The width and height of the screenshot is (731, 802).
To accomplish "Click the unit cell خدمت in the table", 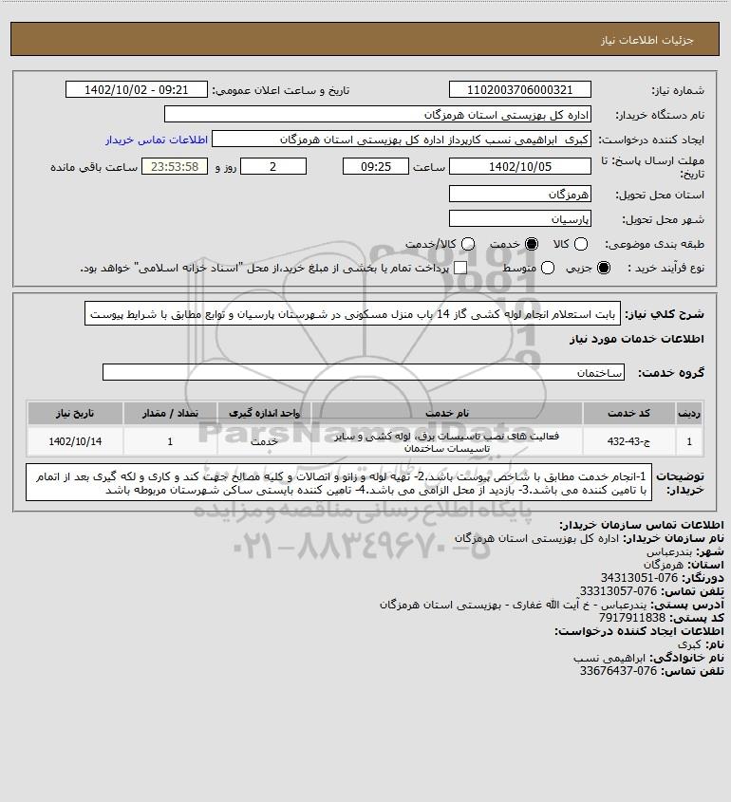I will [x=264, y=441].
